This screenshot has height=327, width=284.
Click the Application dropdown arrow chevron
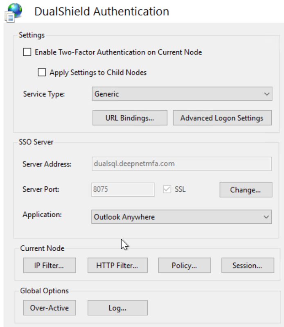[x=266, y=217]
